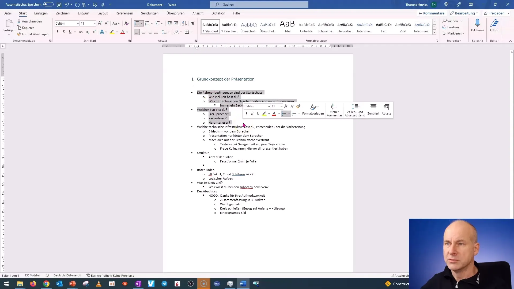Toggle paragraph marks ¶ display
514x289 pixels.
(x=192, y=23)
